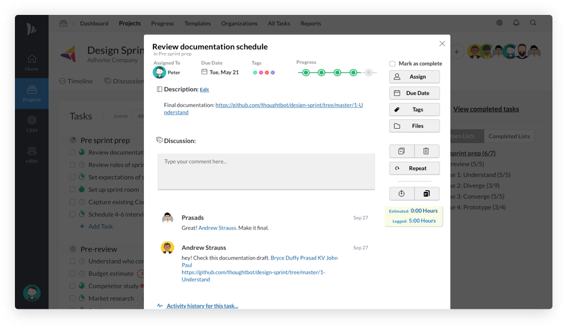Check the Review documentation task checkbox
The width and height of the screenshot is (565, 328).
(72, 152)
